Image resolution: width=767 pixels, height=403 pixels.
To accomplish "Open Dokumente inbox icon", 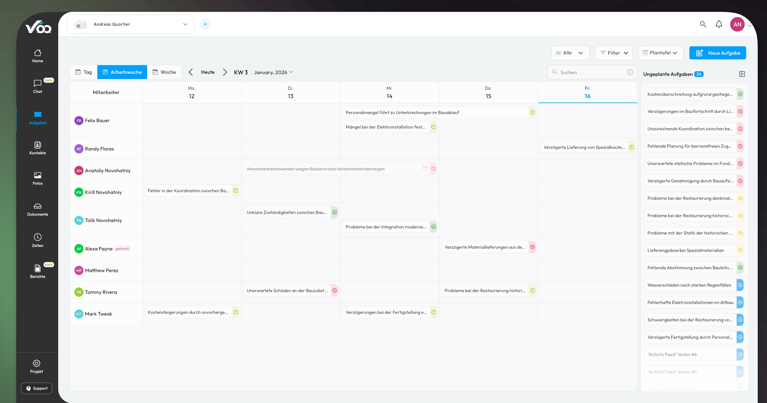I will point(38,206).
